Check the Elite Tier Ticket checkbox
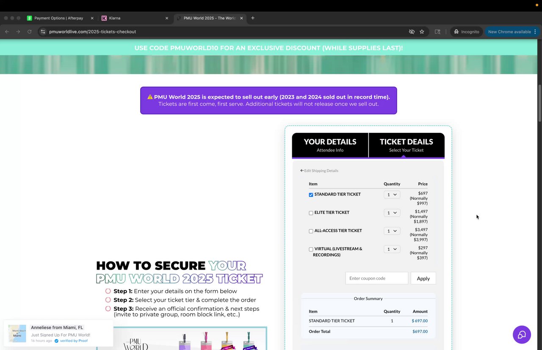The image size is (542, 350). pos(311,213)
